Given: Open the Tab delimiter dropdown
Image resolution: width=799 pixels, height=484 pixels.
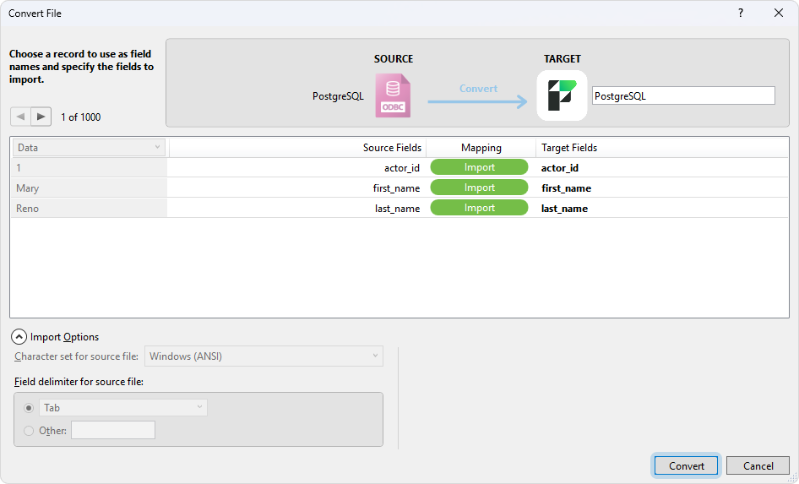Looking at the screenshot, I should [x=123, y=408].
